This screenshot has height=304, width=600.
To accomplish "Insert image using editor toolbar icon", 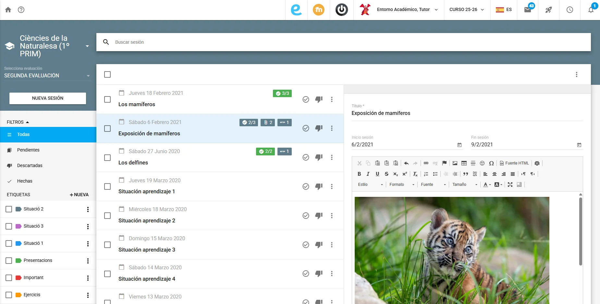I will [x=455, y=163].
